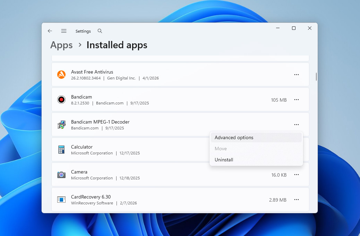The height and width of the screenshot is (236, 360).
Task: Close the Settings window
Action: pyautogui.click(x=310, y=28)
